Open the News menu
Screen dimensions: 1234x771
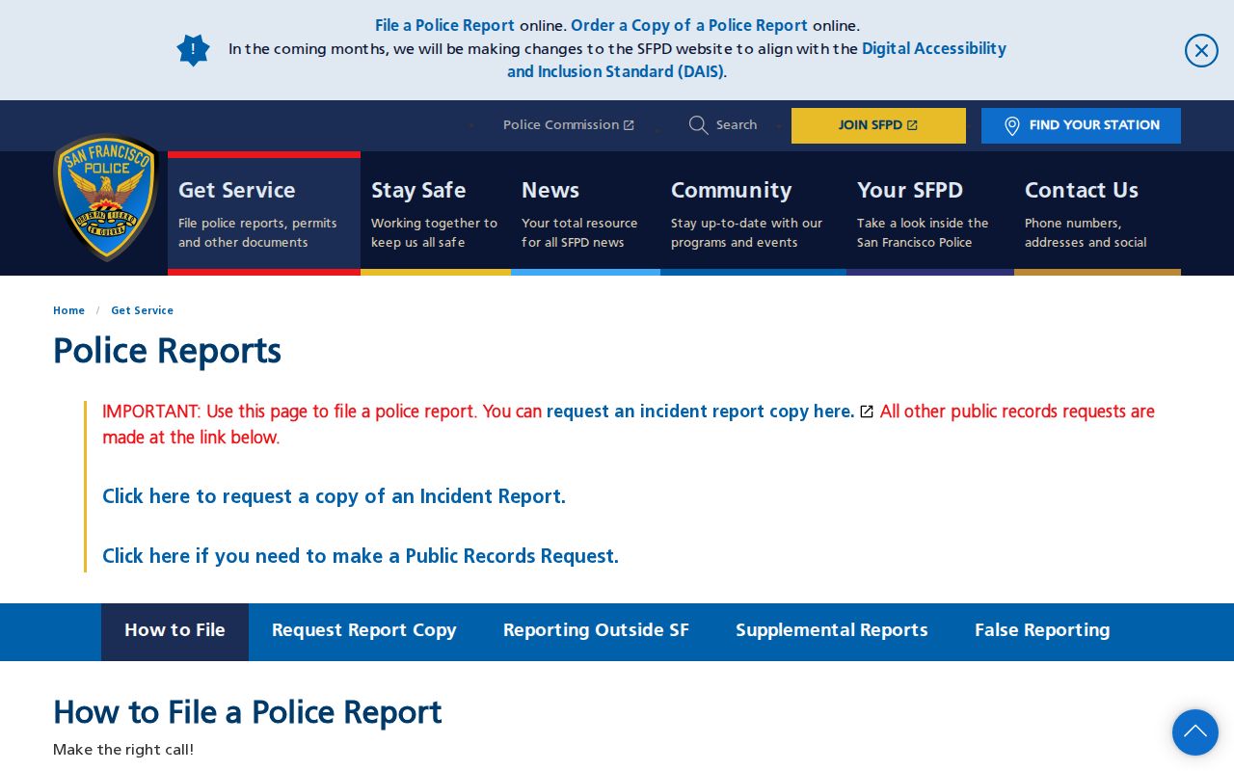pyautogui.click(x=585, y=213)
